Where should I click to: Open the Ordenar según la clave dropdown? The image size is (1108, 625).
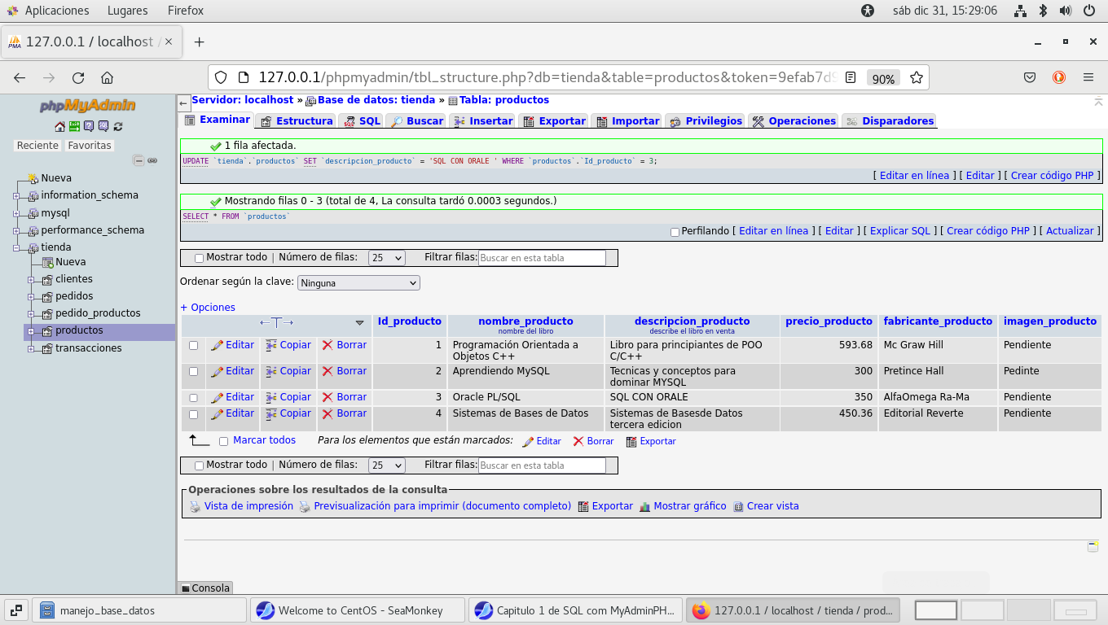pyautogui.click(x=358, y=283)
